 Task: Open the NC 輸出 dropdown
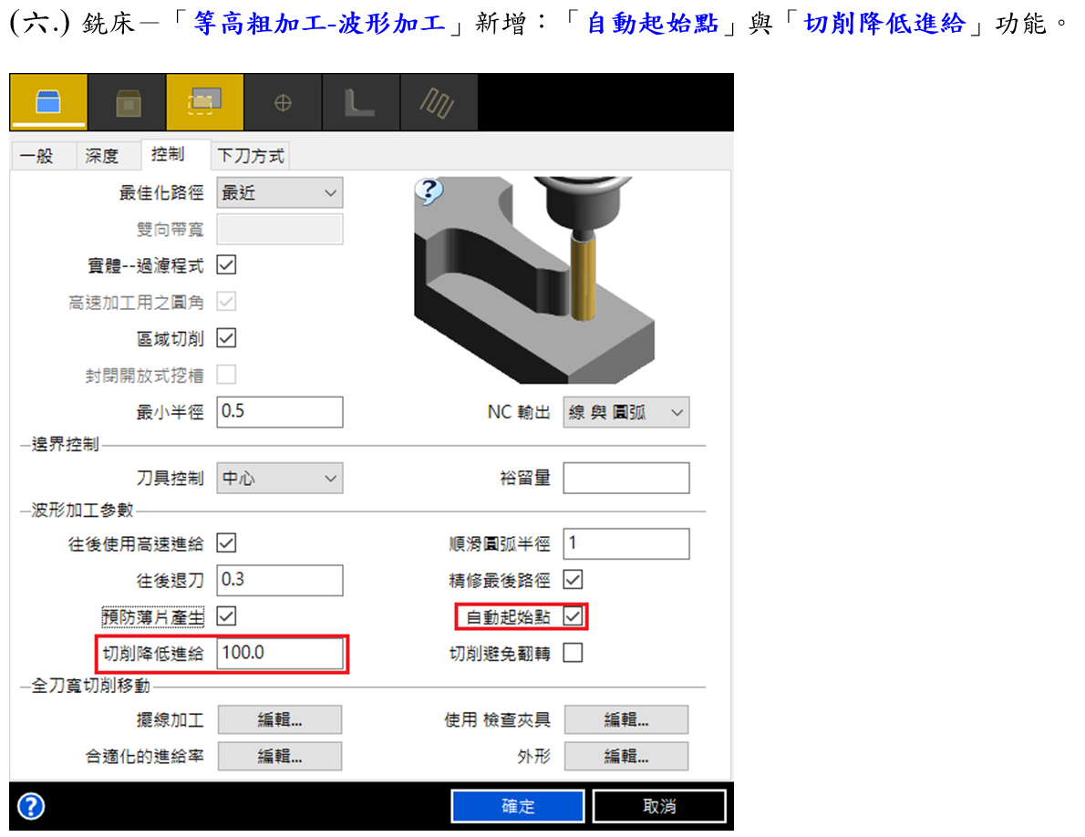pos(625,412)
